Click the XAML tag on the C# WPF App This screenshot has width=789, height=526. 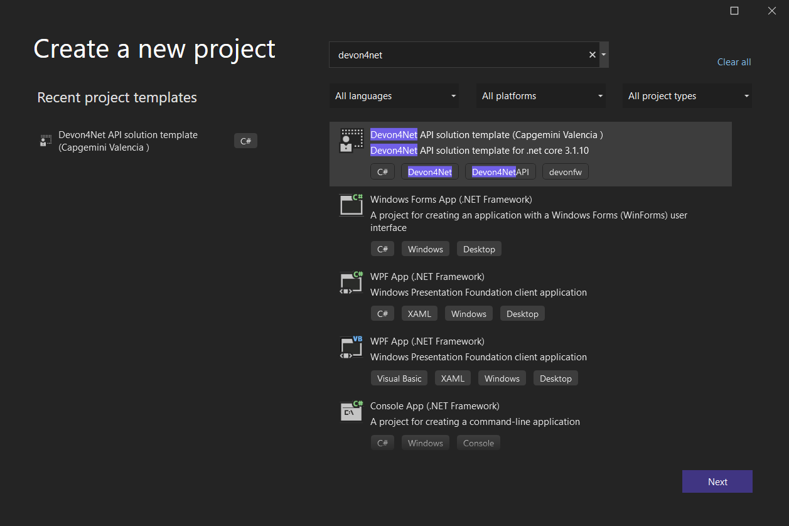(419, 313)
